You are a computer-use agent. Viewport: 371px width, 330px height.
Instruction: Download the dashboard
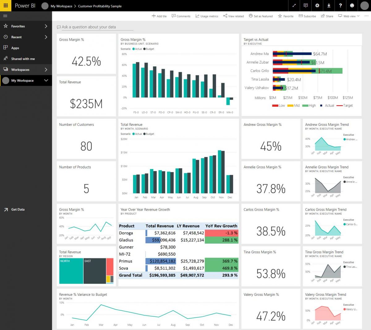coord(329,6)
